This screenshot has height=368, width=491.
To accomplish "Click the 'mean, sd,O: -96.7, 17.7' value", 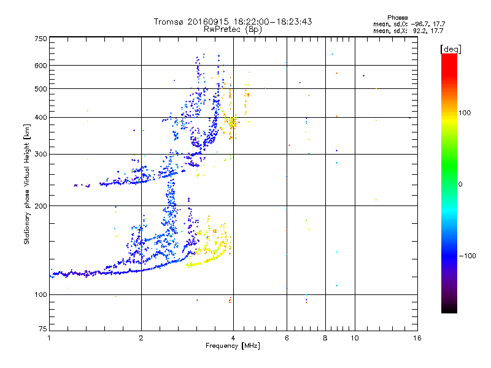I will coord(409,24).
